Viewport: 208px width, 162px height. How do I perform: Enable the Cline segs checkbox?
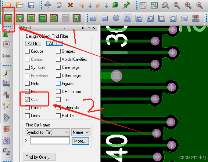58,67
